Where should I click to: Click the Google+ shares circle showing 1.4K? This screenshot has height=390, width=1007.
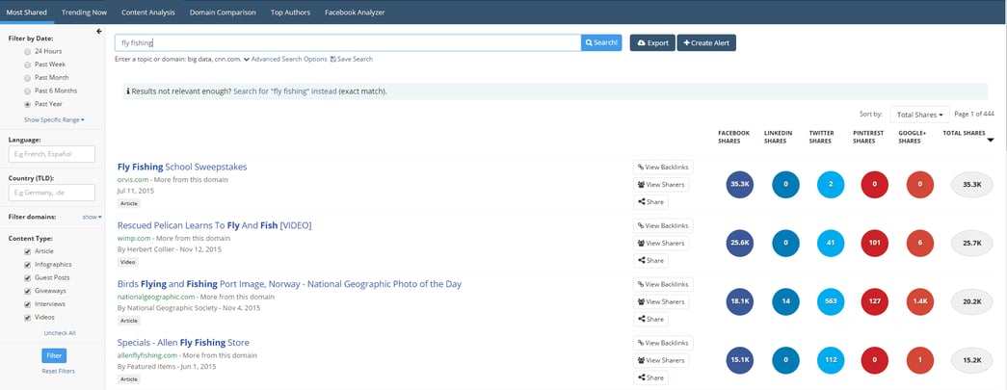920,301
